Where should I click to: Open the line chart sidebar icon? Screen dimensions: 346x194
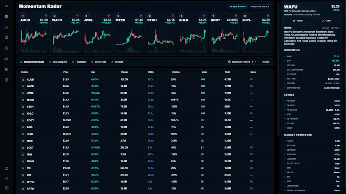click(6, 27)
